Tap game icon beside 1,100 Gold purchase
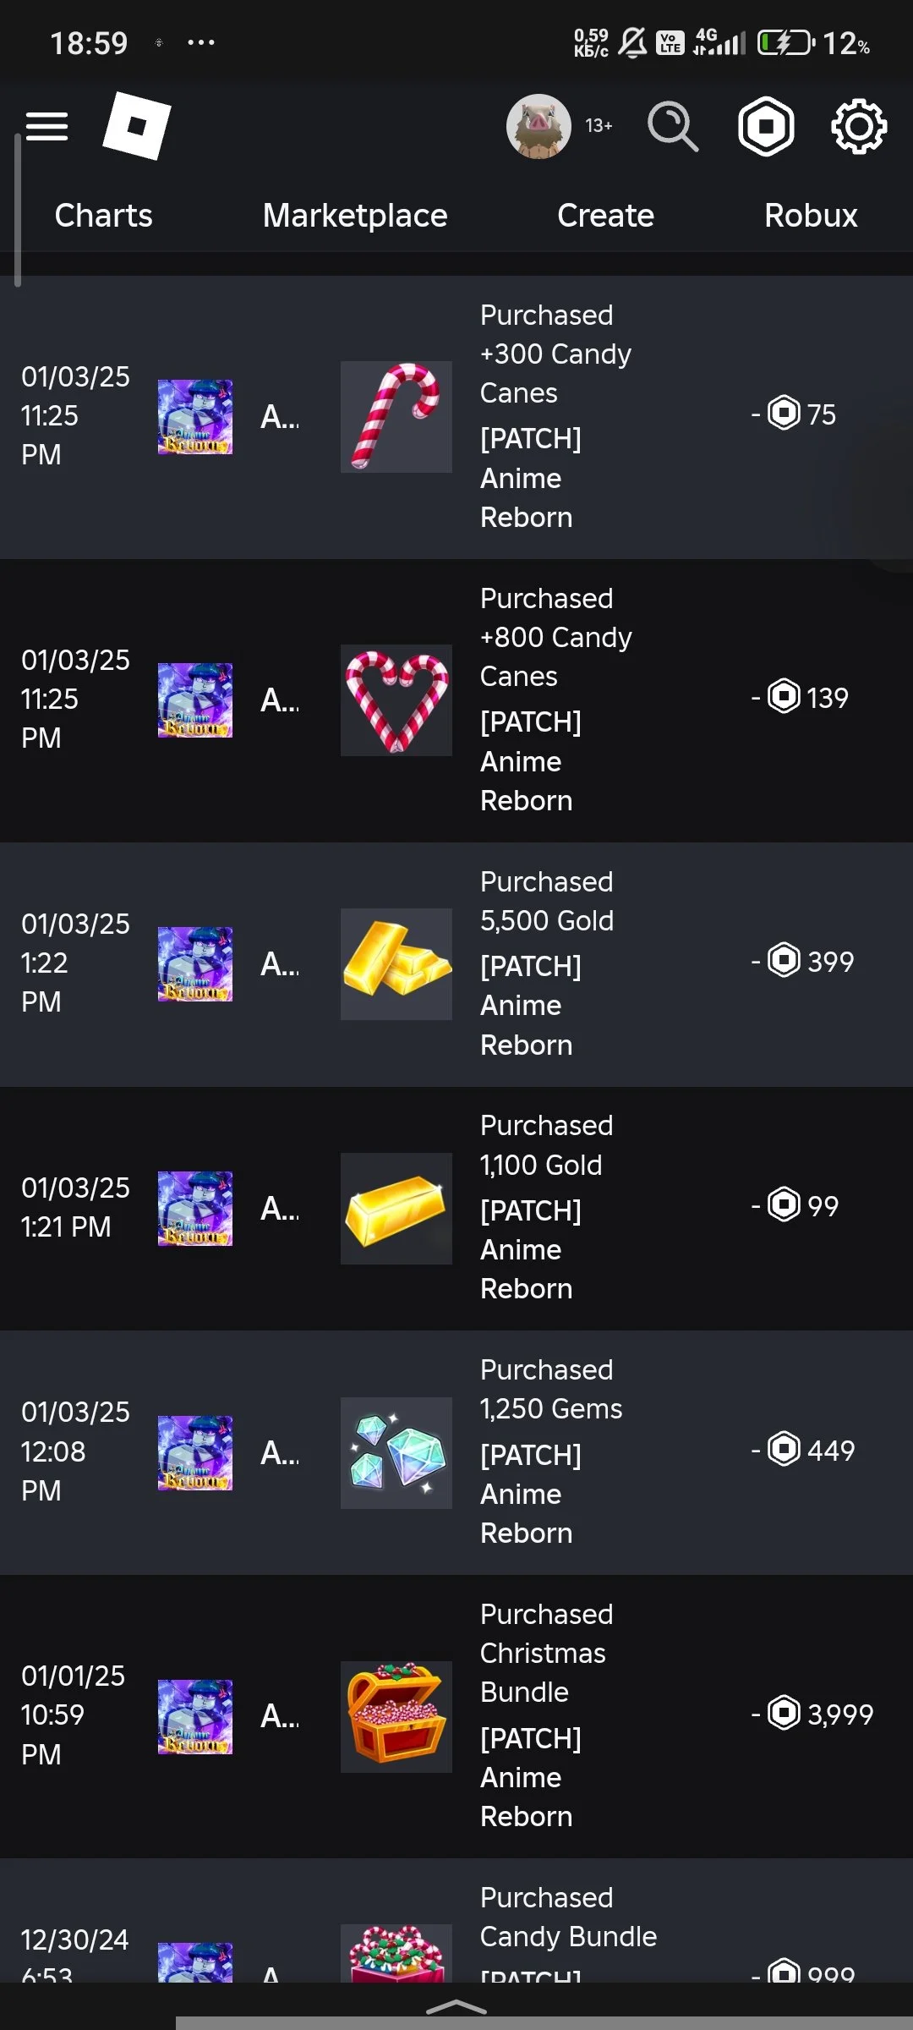Viewport: 913px width, 2030px height. coord(194,1208)
